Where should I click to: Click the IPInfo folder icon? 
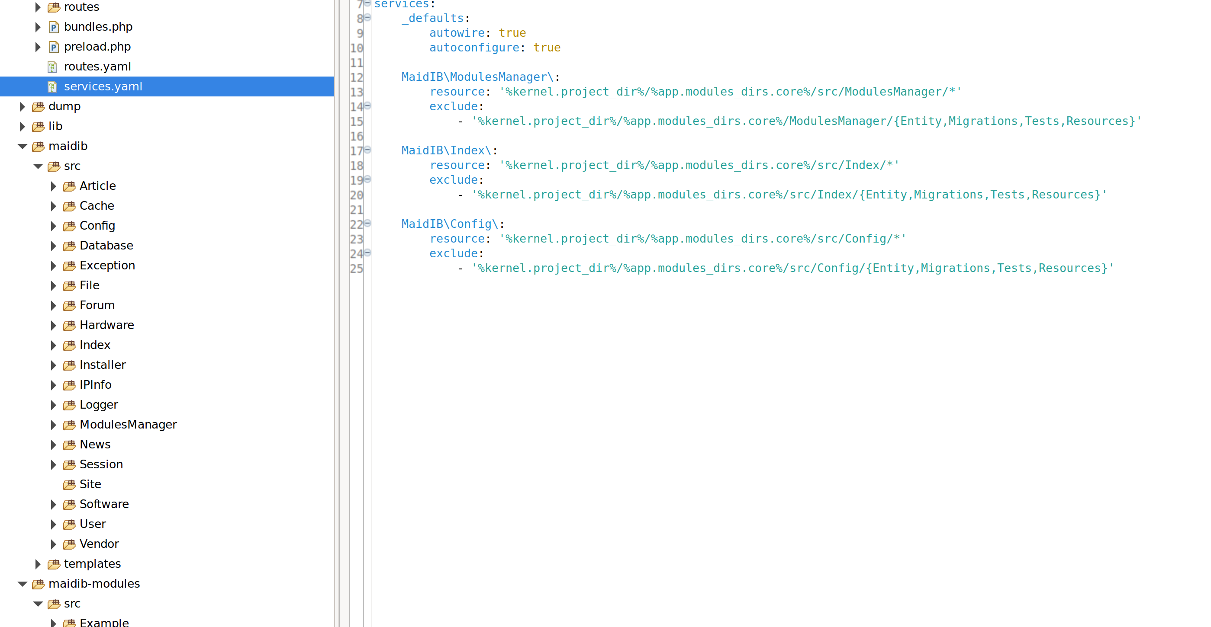tap(69, 385)
